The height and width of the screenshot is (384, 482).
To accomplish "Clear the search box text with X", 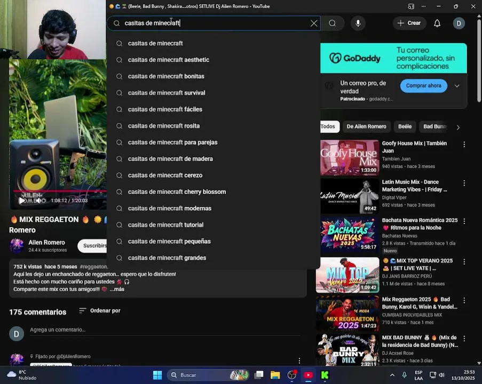I will click(313, 23).
